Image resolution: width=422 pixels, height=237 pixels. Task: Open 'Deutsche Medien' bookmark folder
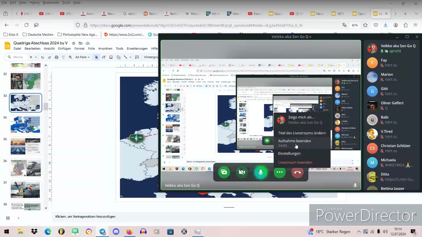(37, 35)
